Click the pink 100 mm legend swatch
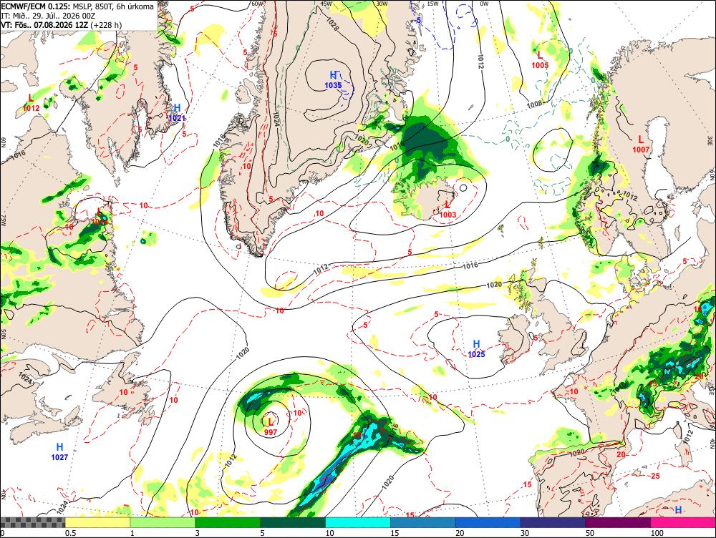 [683, 522]
